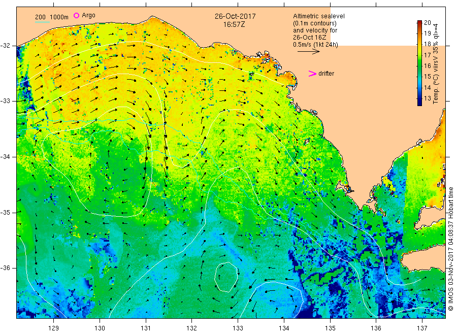Screen dimensions: 457x335
Task: Click the '200' depth legend label
Action: coord(40,17)
